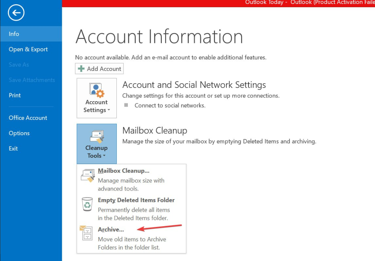Click the back arrow circle icon
375x261 pixels.
tap(16, 13)
